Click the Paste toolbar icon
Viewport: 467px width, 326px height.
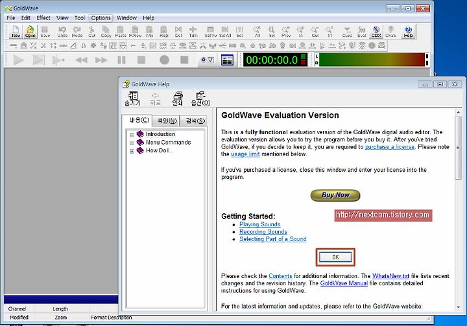(x=121, y=31)
